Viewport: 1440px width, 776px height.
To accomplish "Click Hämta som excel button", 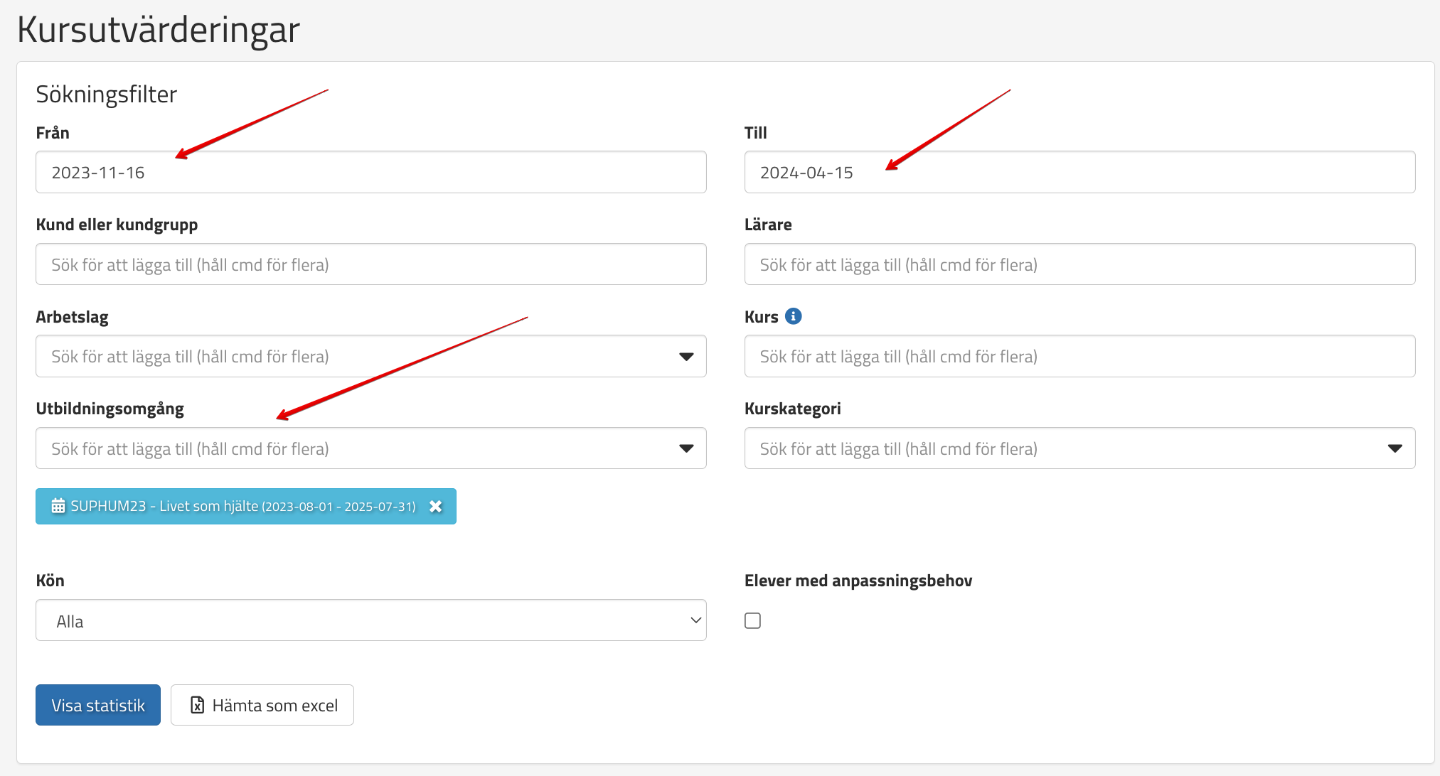I will click(x=262, y=705).
